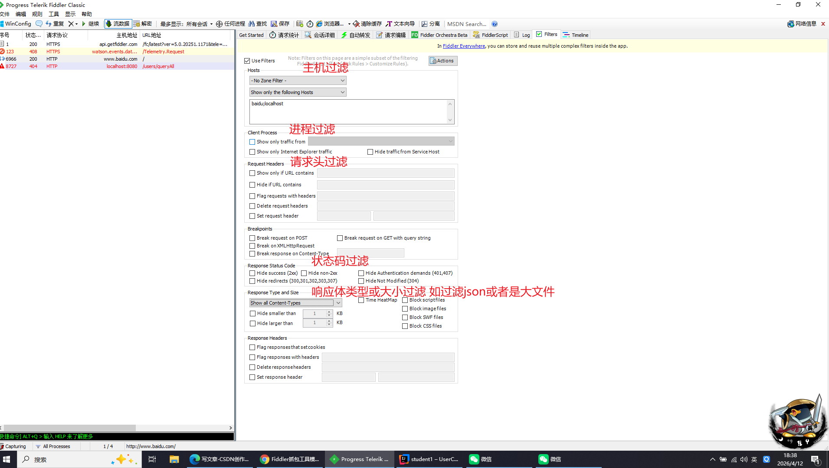Click the X remove sessions icon
Screen dimensions: 829x468
pyautogui.click(x=71, y=24)
